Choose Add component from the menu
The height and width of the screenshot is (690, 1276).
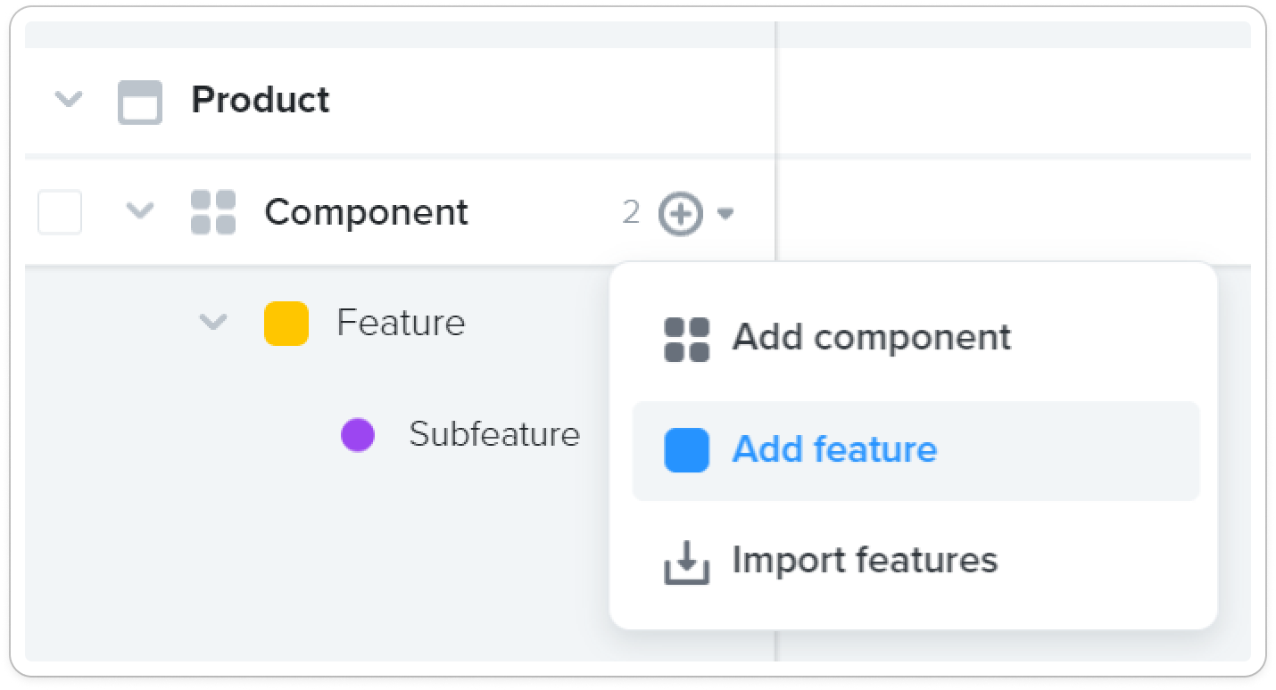(x=871, y=338)
